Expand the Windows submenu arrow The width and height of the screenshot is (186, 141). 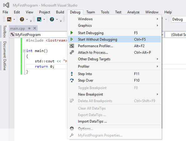(158, 19)
